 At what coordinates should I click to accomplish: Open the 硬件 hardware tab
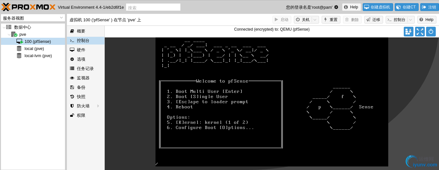86,50
